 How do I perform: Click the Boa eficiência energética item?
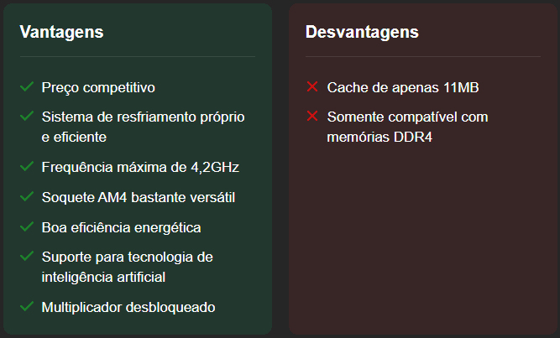(122, 228)
